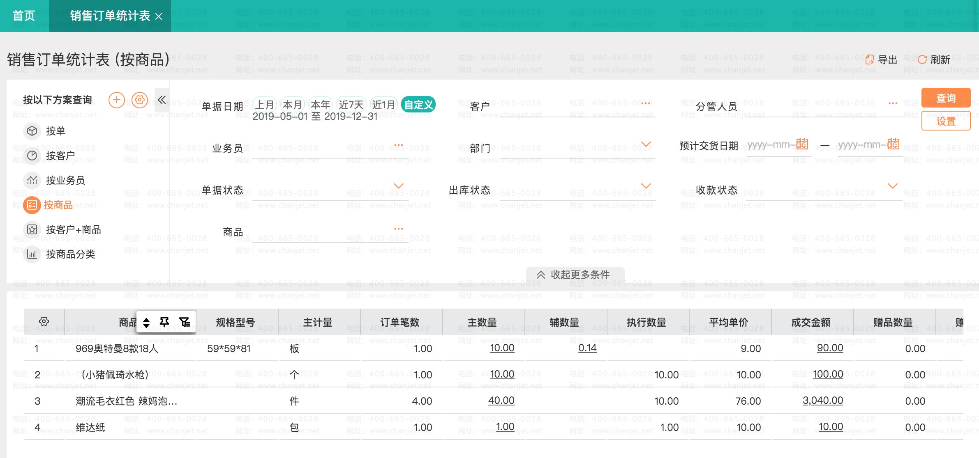Open end date calendar for 预计交货日期
The height and width of the screenshot is (458, 979).
pyautogui.click(x=893, y=144)
